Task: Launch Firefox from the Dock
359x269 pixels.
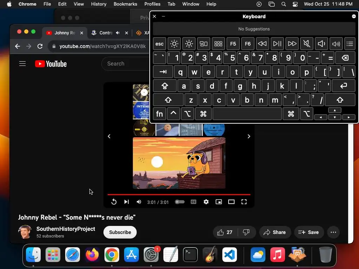Action: click(92, 255)
